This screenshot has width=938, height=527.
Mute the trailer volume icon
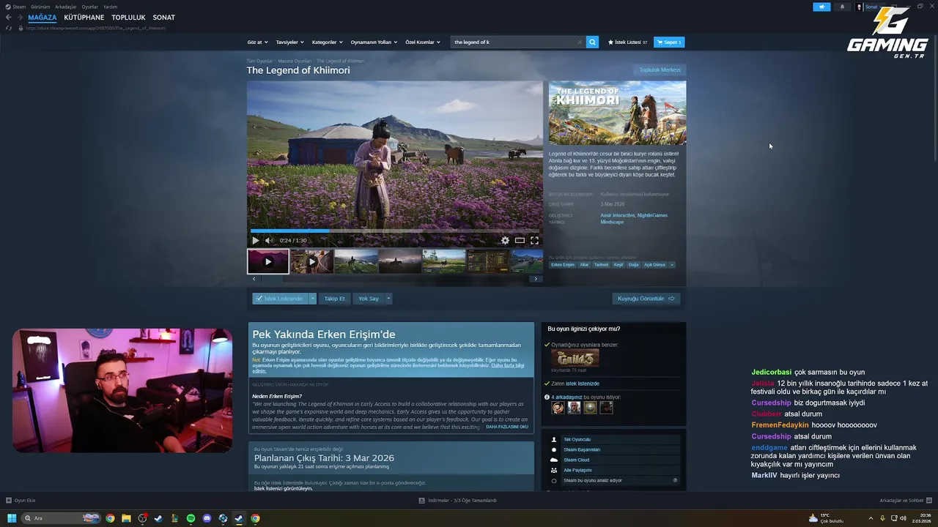pos(269,240)
